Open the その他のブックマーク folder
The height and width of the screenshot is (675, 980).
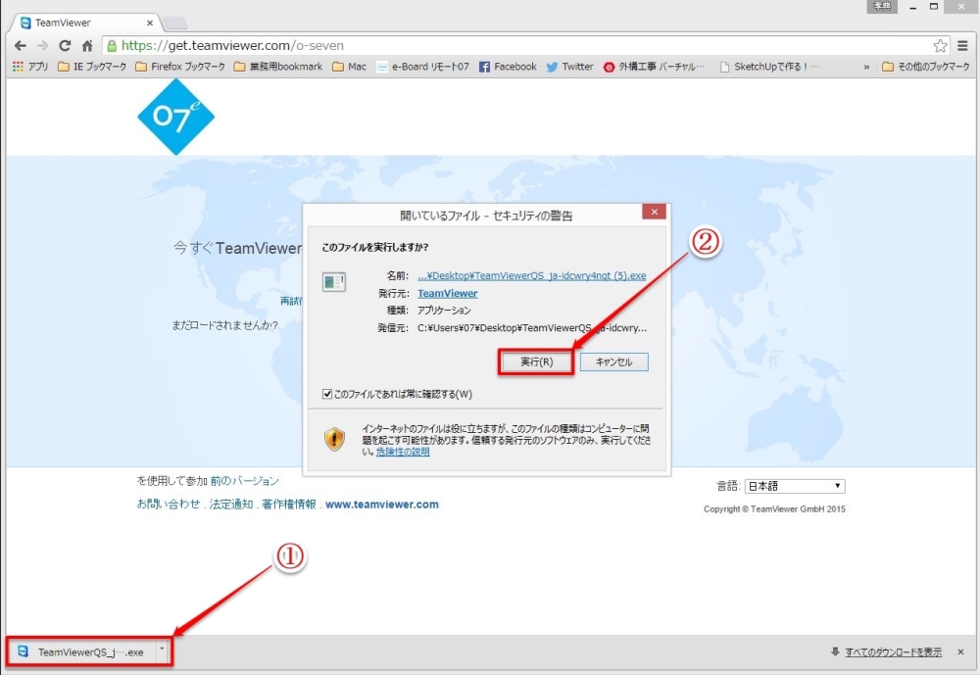coord(926,67)
